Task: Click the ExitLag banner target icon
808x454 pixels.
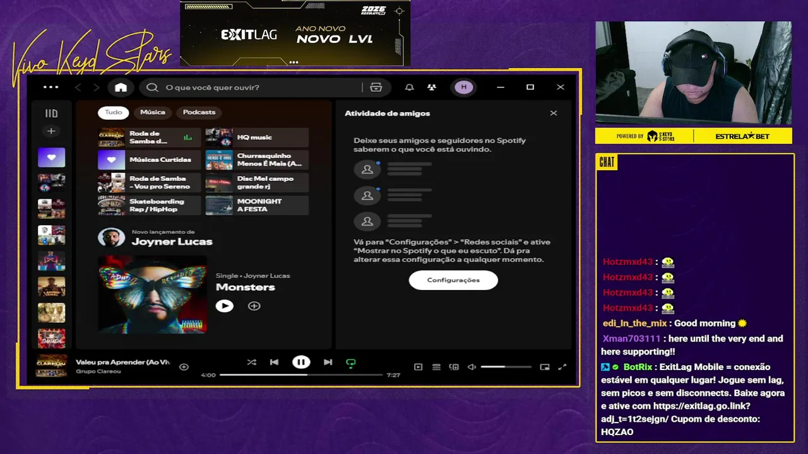Action: coord(399,11)
